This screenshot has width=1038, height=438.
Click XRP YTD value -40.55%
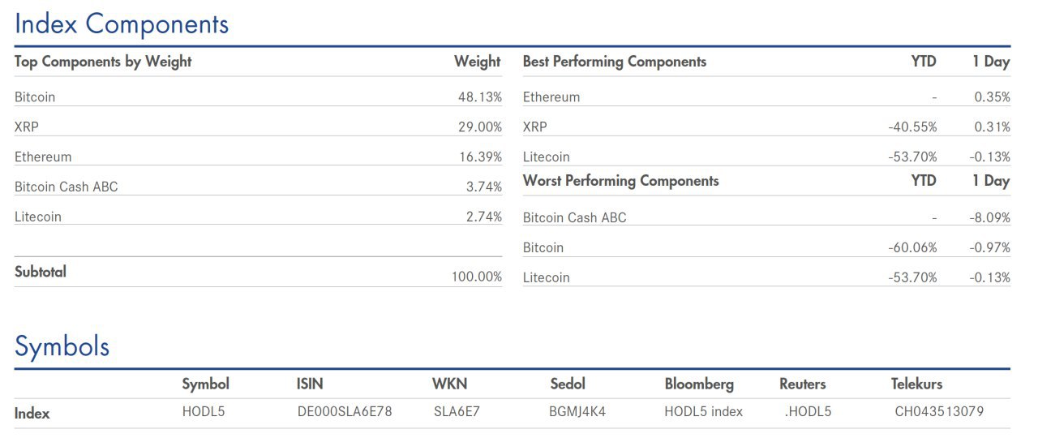912,127
